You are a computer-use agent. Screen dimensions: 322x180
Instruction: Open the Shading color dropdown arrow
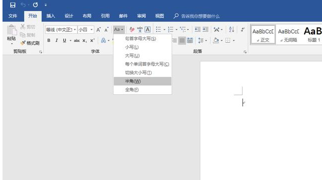(x=221, y=40)
